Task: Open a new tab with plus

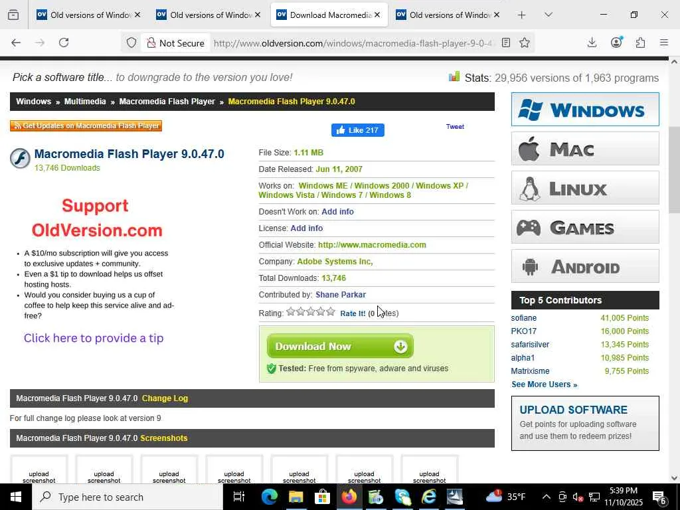Action: (522, 15)
